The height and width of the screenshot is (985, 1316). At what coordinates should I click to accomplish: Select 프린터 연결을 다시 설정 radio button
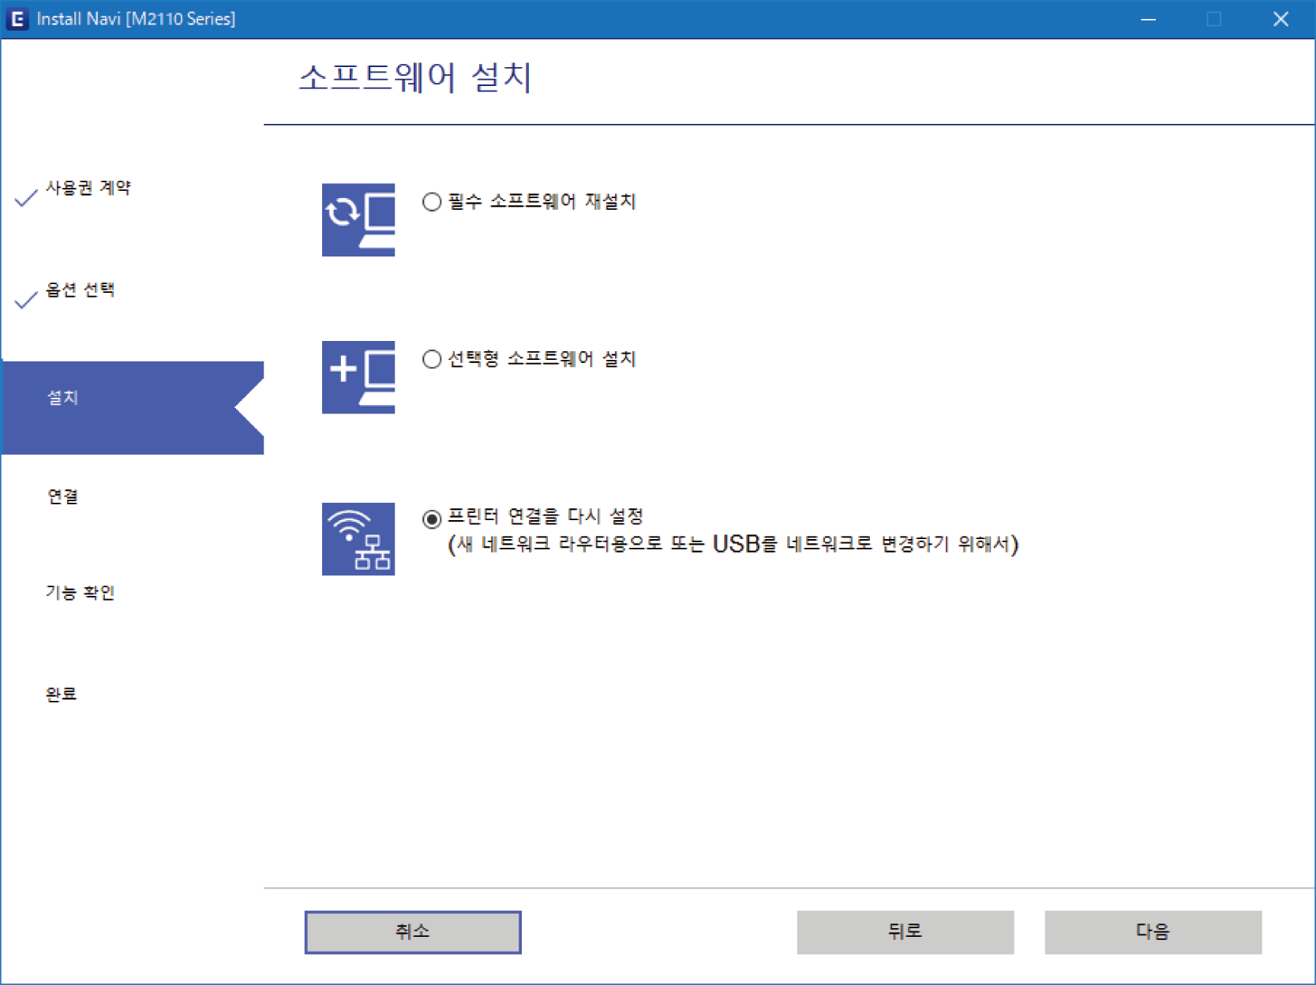pyautogui.click(x=432, y=519)
